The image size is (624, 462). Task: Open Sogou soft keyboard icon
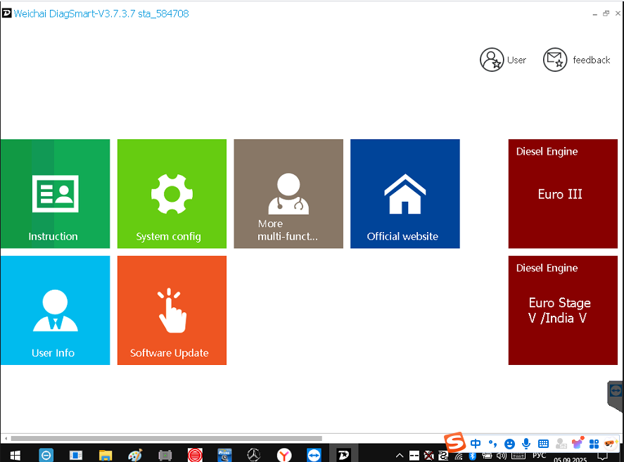coord(543,444)
